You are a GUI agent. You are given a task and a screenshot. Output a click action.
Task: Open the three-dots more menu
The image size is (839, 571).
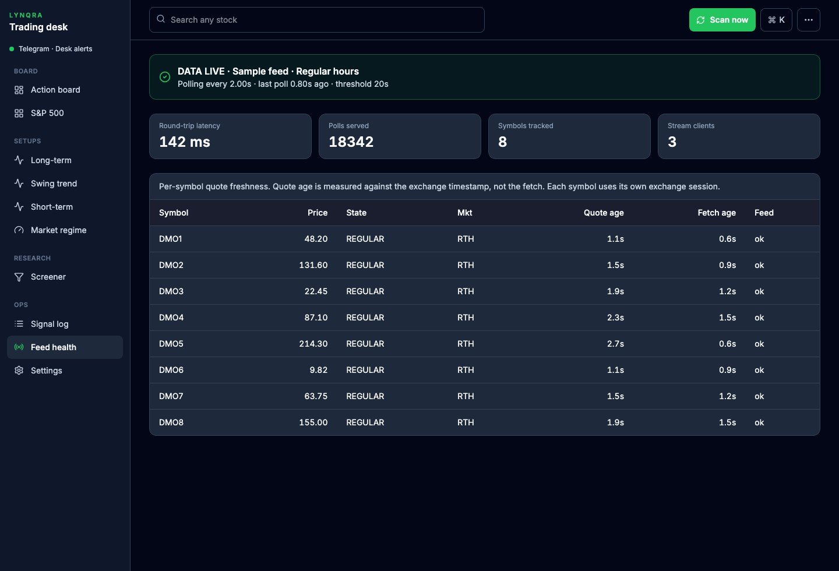click(809, 20)
